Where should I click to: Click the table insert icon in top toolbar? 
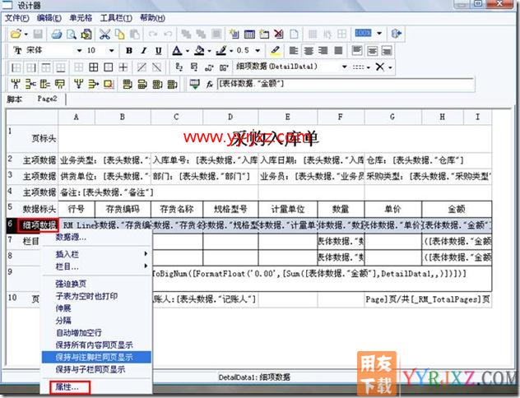[249, 34]
